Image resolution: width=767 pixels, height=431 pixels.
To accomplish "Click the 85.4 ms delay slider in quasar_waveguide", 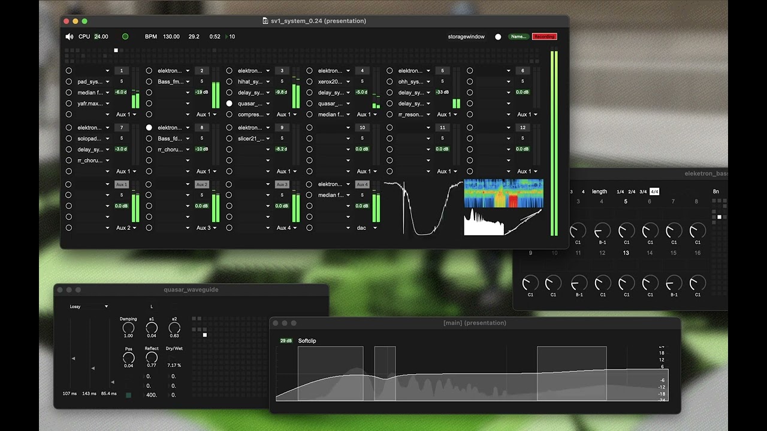I will pos(111,353).
